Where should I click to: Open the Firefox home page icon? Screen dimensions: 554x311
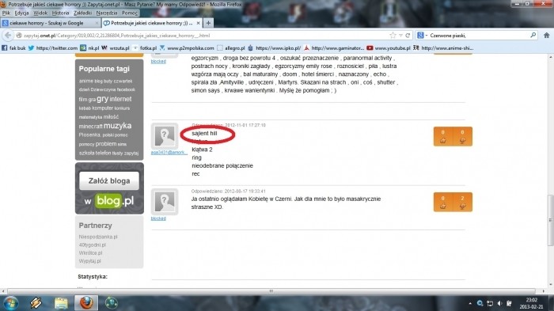click(x=547, y=36)
